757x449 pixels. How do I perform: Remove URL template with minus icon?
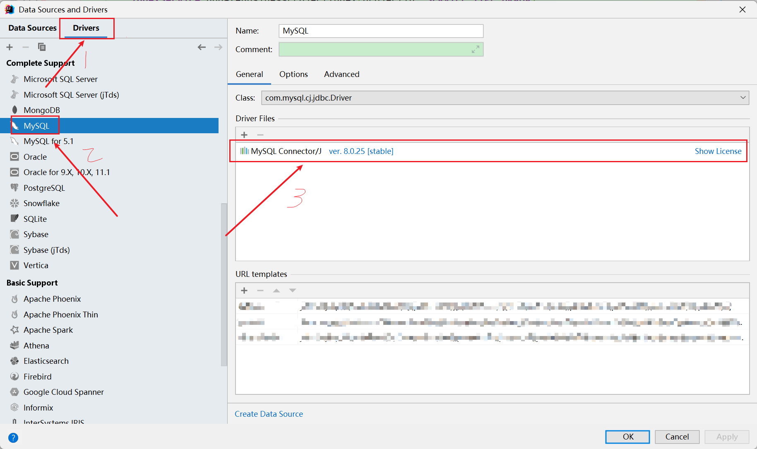260,291
